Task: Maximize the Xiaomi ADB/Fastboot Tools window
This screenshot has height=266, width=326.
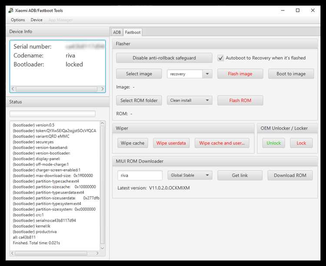Action: click(298, 10)
